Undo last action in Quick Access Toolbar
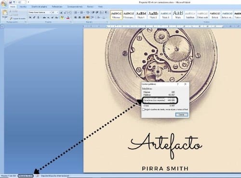 (14, 2)
